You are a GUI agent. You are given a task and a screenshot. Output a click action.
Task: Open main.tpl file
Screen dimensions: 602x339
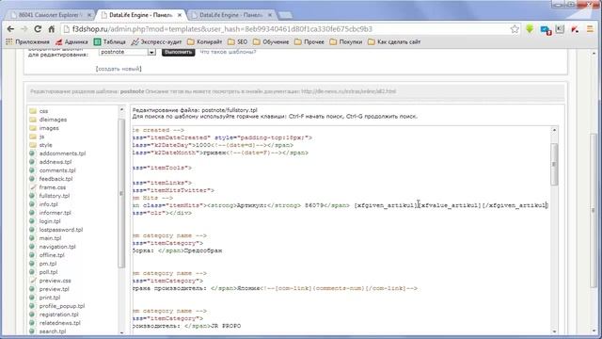[50, 238]
